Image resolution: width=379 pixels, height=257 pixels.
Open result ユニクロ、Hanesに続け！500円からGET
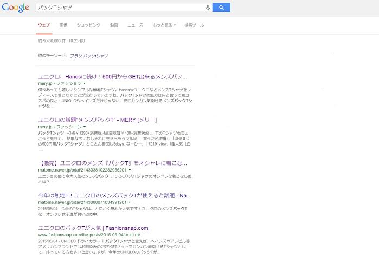(113, 77)
